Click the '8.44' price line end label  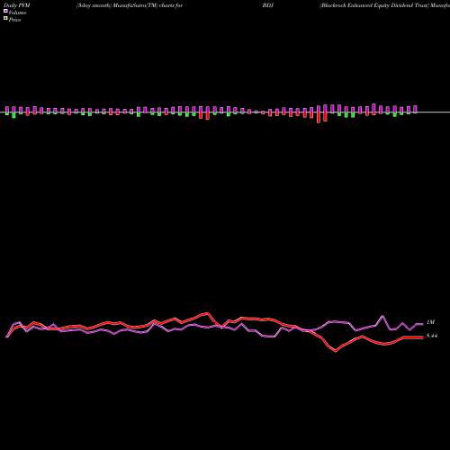point(432,336)
